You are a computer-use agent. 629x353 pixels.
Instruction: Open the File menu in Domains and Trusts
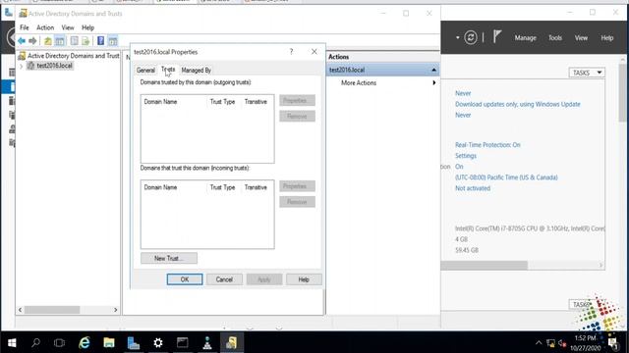coord(25,27)
